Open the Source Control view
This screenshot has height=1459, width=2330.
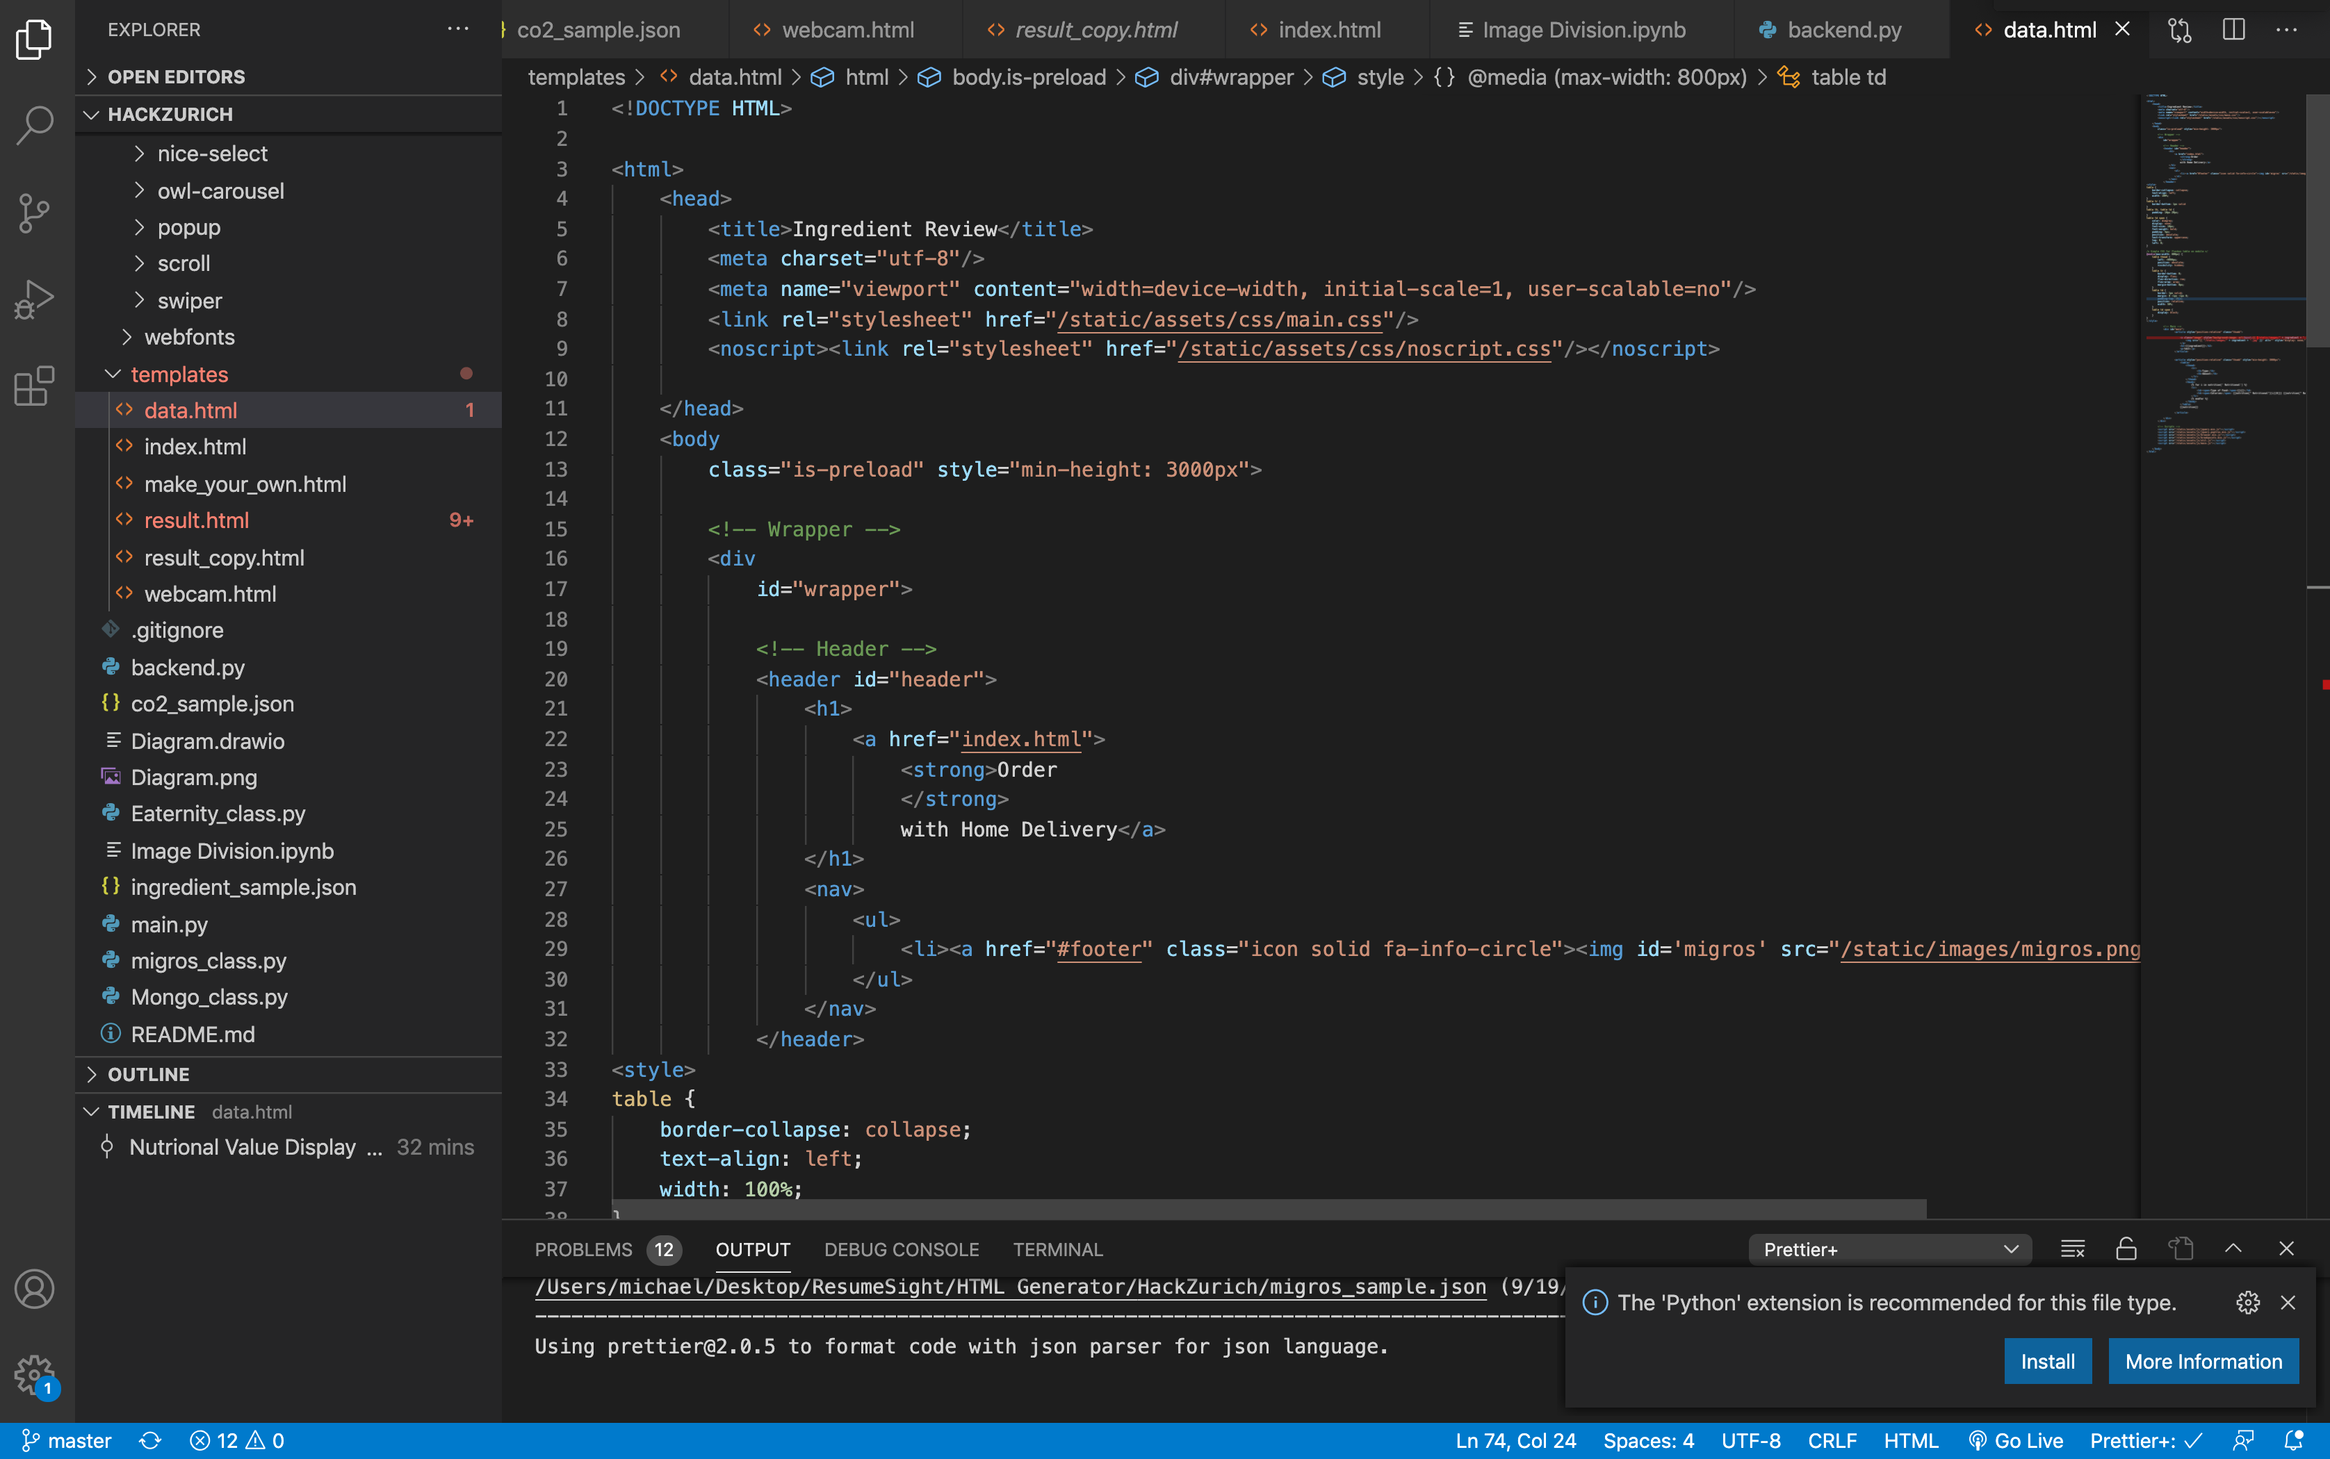(x=35, y=213)
